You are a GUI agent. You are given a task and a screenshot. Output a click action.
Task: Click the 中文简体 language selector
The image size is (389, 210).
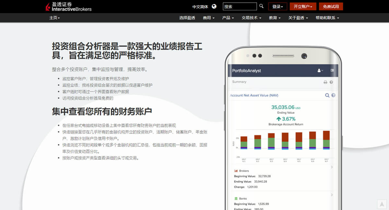(x=200, y=6)
